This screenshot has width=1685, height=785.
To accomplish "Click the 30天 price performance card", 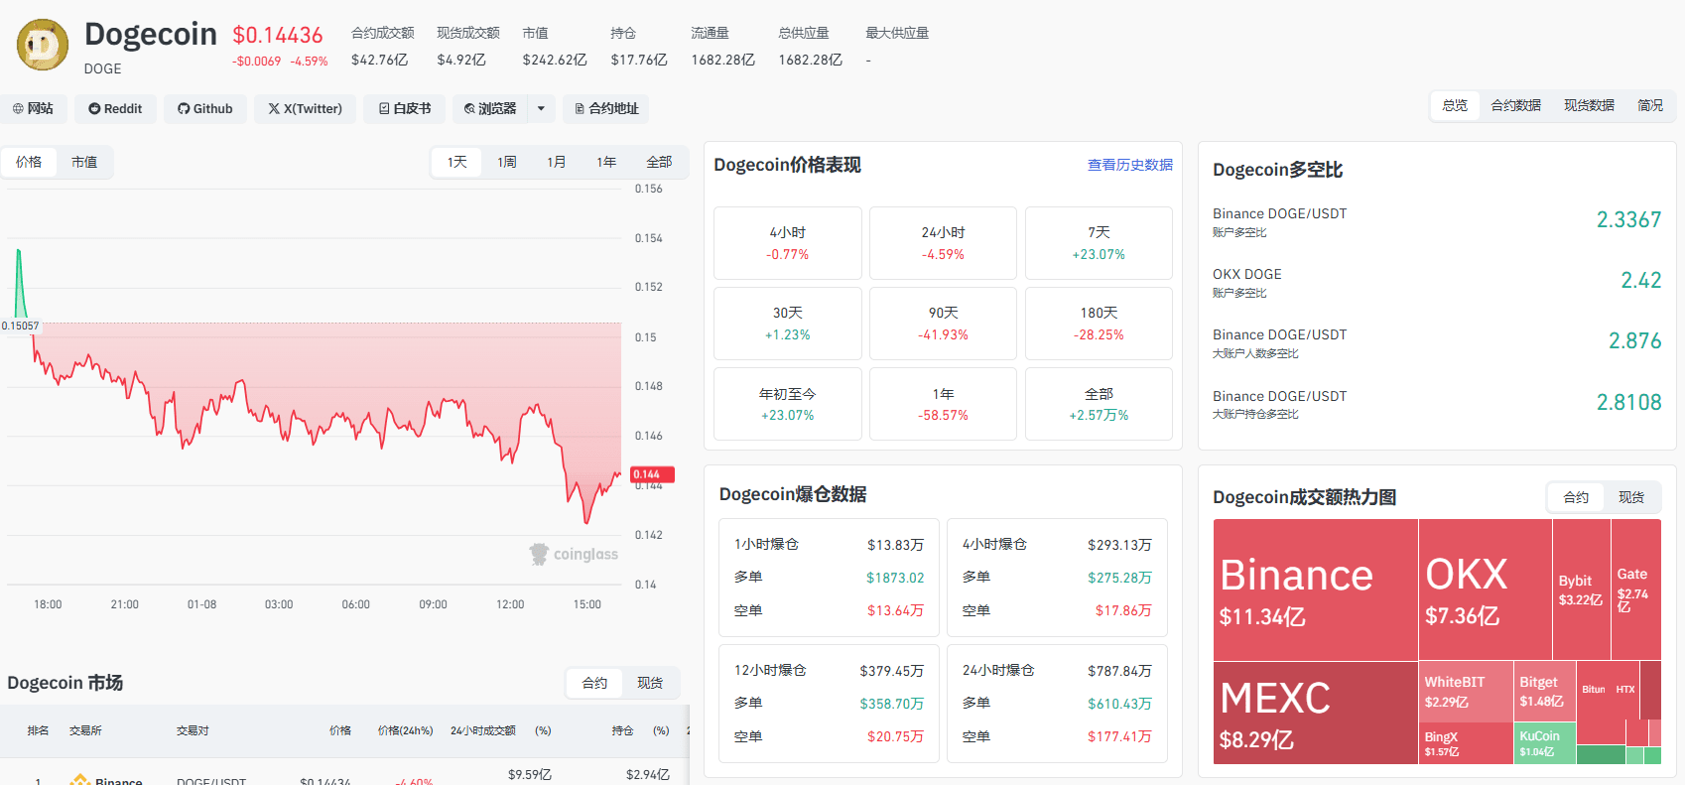I will tap(788, 324).
